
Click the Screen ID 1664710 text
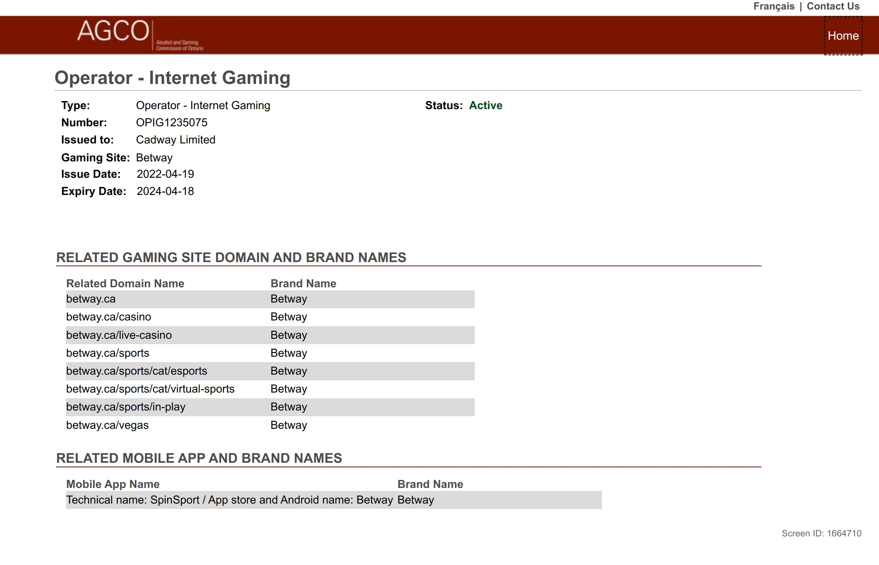[821, 534]
